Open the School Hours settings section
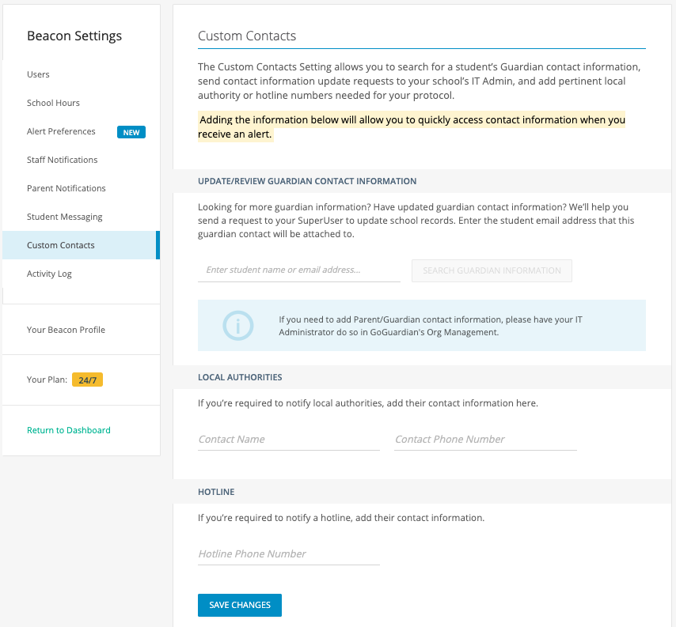This screenshot has height=627, width=676. [x=52, y=103]
